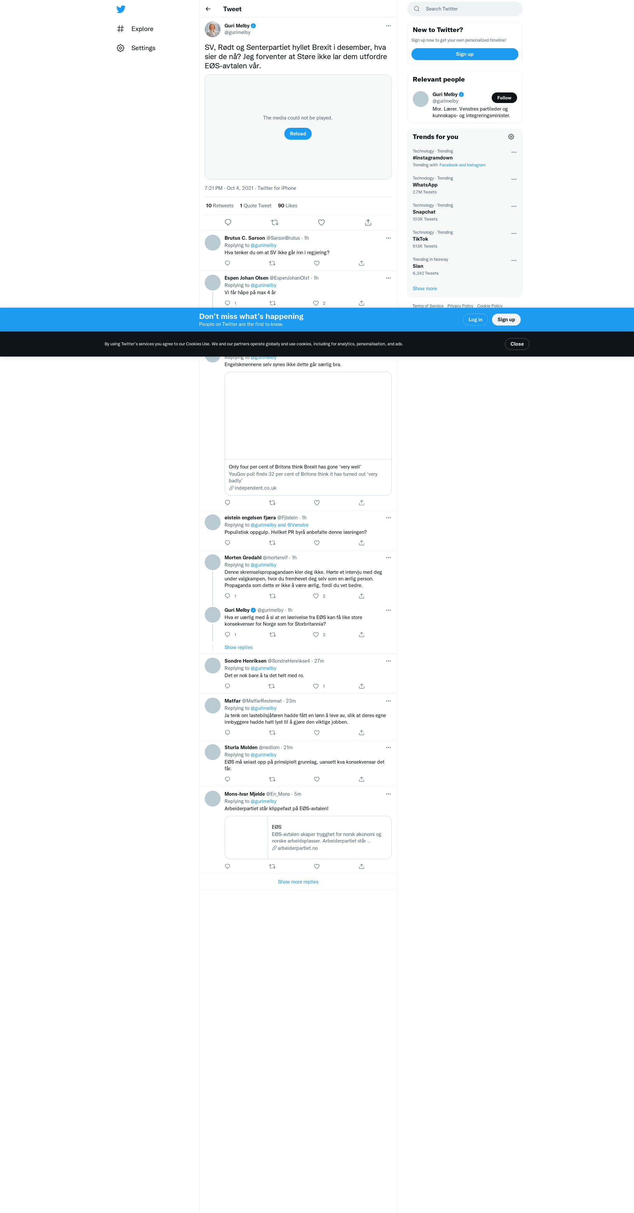Close the cookies notice
Image resolution: width=634 pixels, height=1213 pixels.
(517, 344)
